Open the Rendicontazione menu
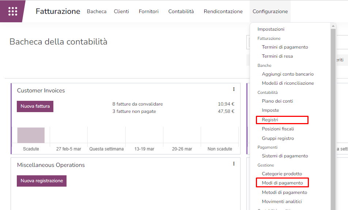This screenshot has width=348, height=210. (223, 11)
